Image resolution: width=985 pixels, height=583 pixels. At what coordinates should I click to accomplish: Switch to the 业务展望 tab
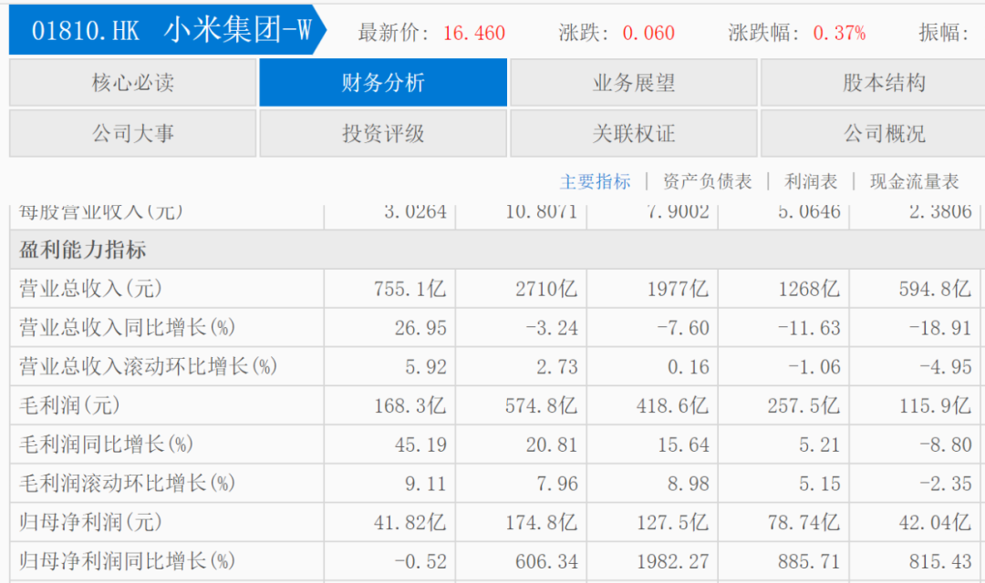pos(634,82)
